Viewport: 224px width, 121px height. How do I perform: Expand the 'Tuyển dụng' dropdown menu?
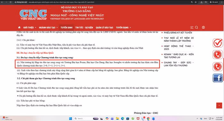tap(123, 28)
